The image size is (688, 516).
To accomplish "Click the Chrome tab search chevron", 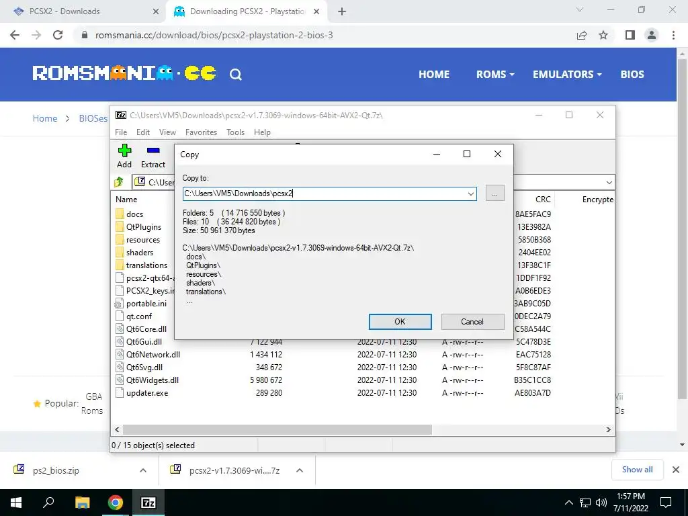I will pos(580,9).
